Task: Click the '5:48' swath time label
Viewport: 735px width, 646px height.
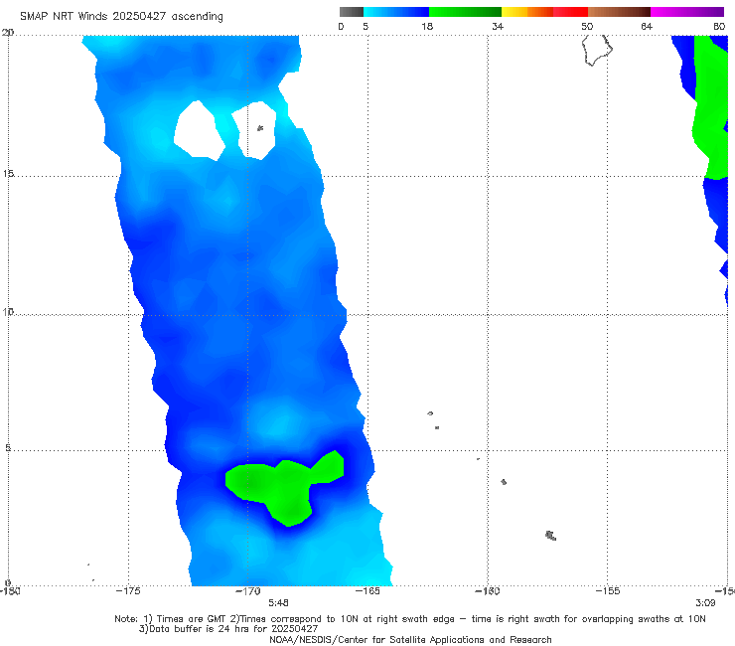Action: (278, 602)
